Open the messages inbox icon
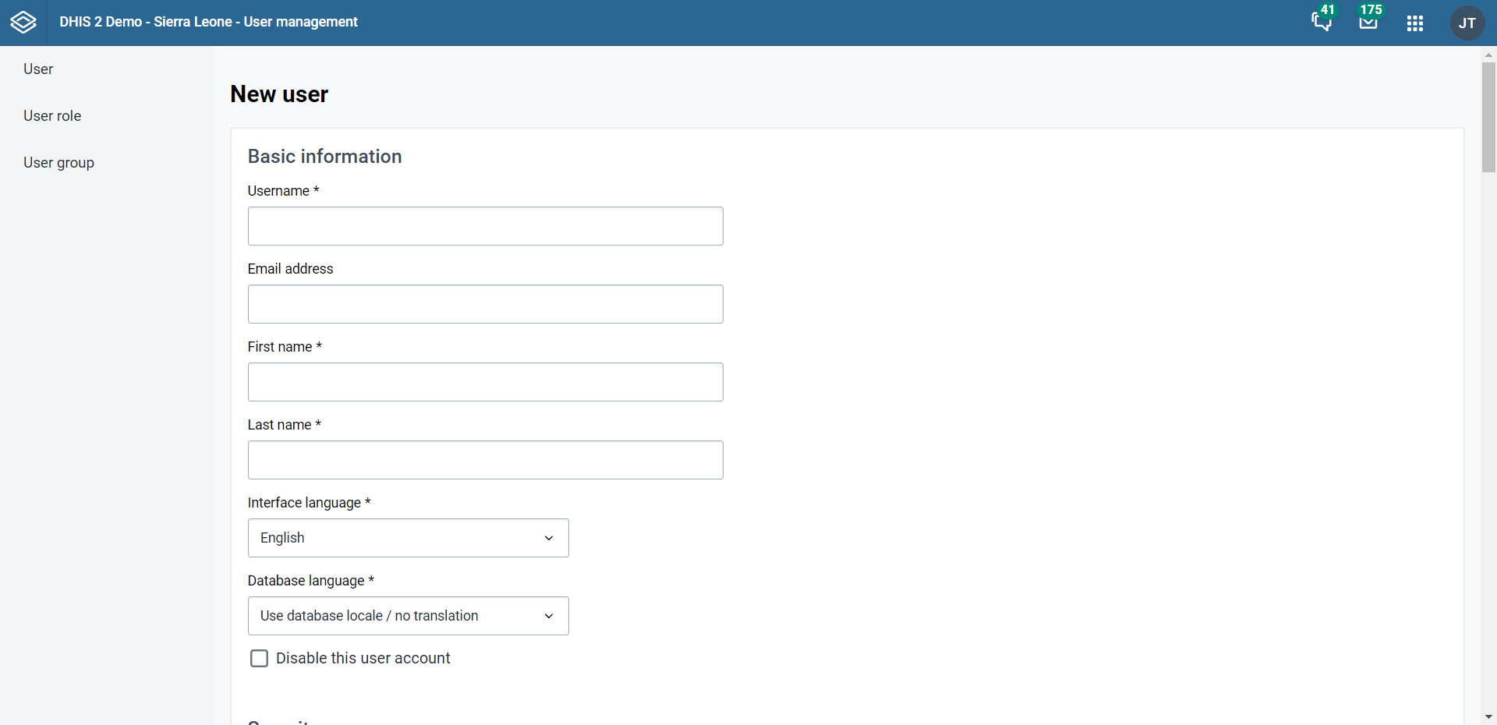This screenshot has height=725, width=1497. 1368,22
